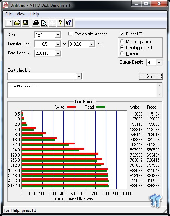Click read value 824978 in the 2048.0 row
The height and width of the screenshot is (216, 170).
pyautogui.click(x=153, y=176)
